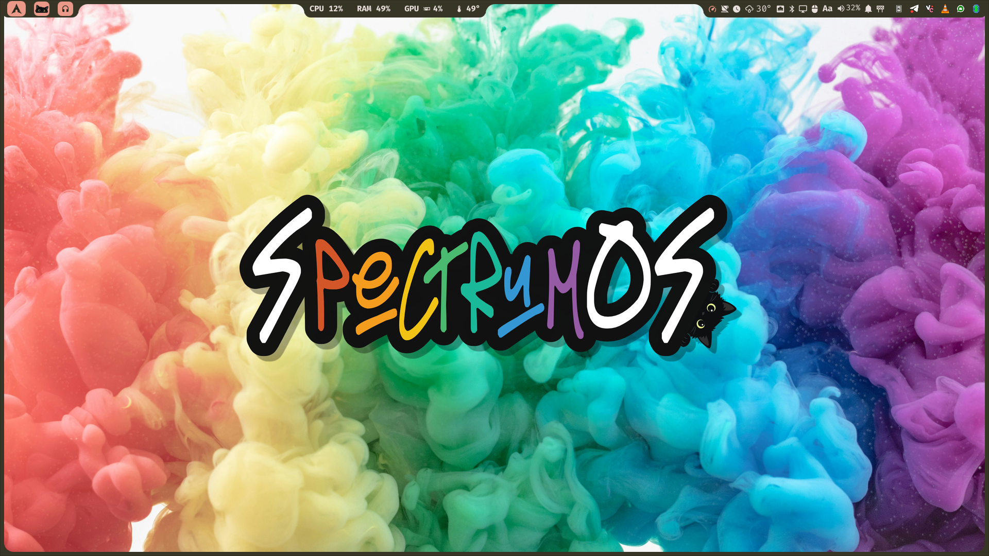Click the 32% volume indicator
The width and height of the screenshot is (989, 556).
pyautogui.click(x=848, y=8)
